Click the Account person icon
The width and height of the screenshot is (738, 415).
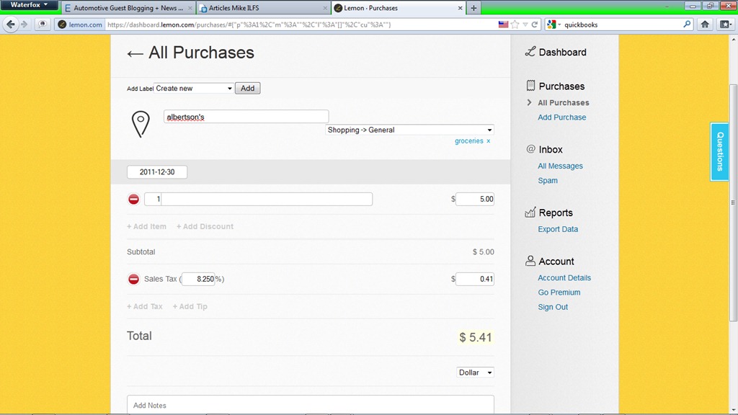point(530,261)
